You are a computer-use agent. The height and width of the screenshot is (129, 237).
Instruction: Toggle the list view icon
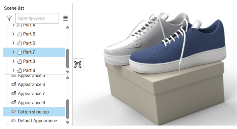(x=65, y=18)
